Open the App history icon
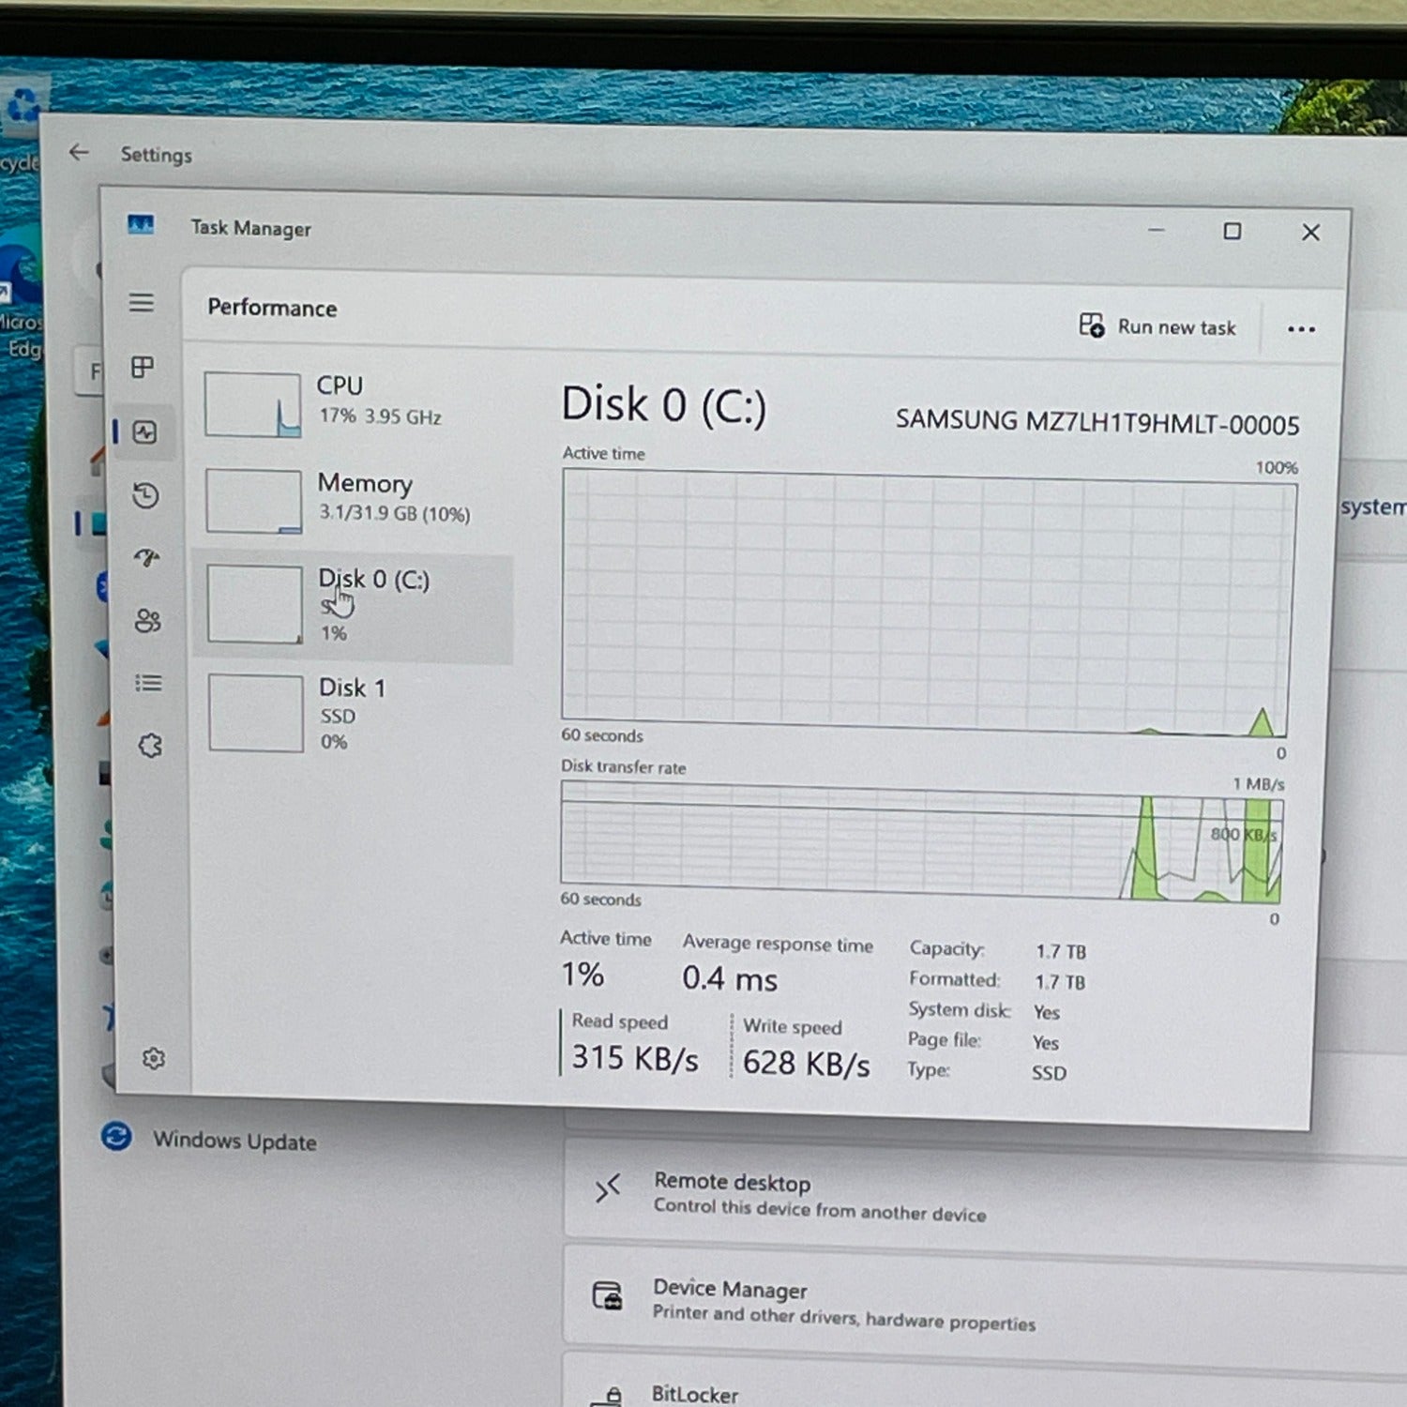The height and width of the screenshot is (1407, 1407). tap(145, 495)
